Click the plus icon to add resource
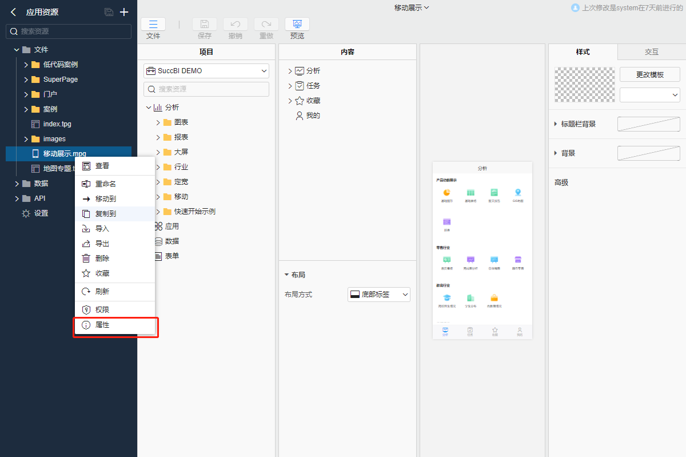This screenshot has width=686, height=457. tap(124, 12)
